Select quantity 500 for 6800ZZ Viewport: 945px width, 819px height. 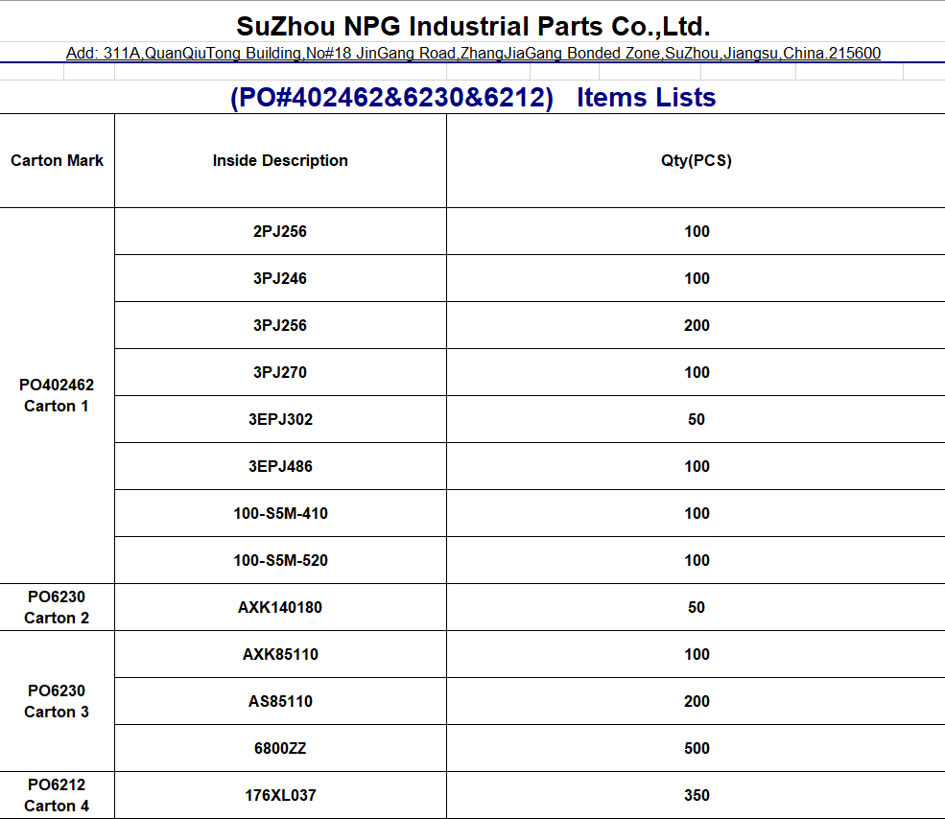point(697,748)
